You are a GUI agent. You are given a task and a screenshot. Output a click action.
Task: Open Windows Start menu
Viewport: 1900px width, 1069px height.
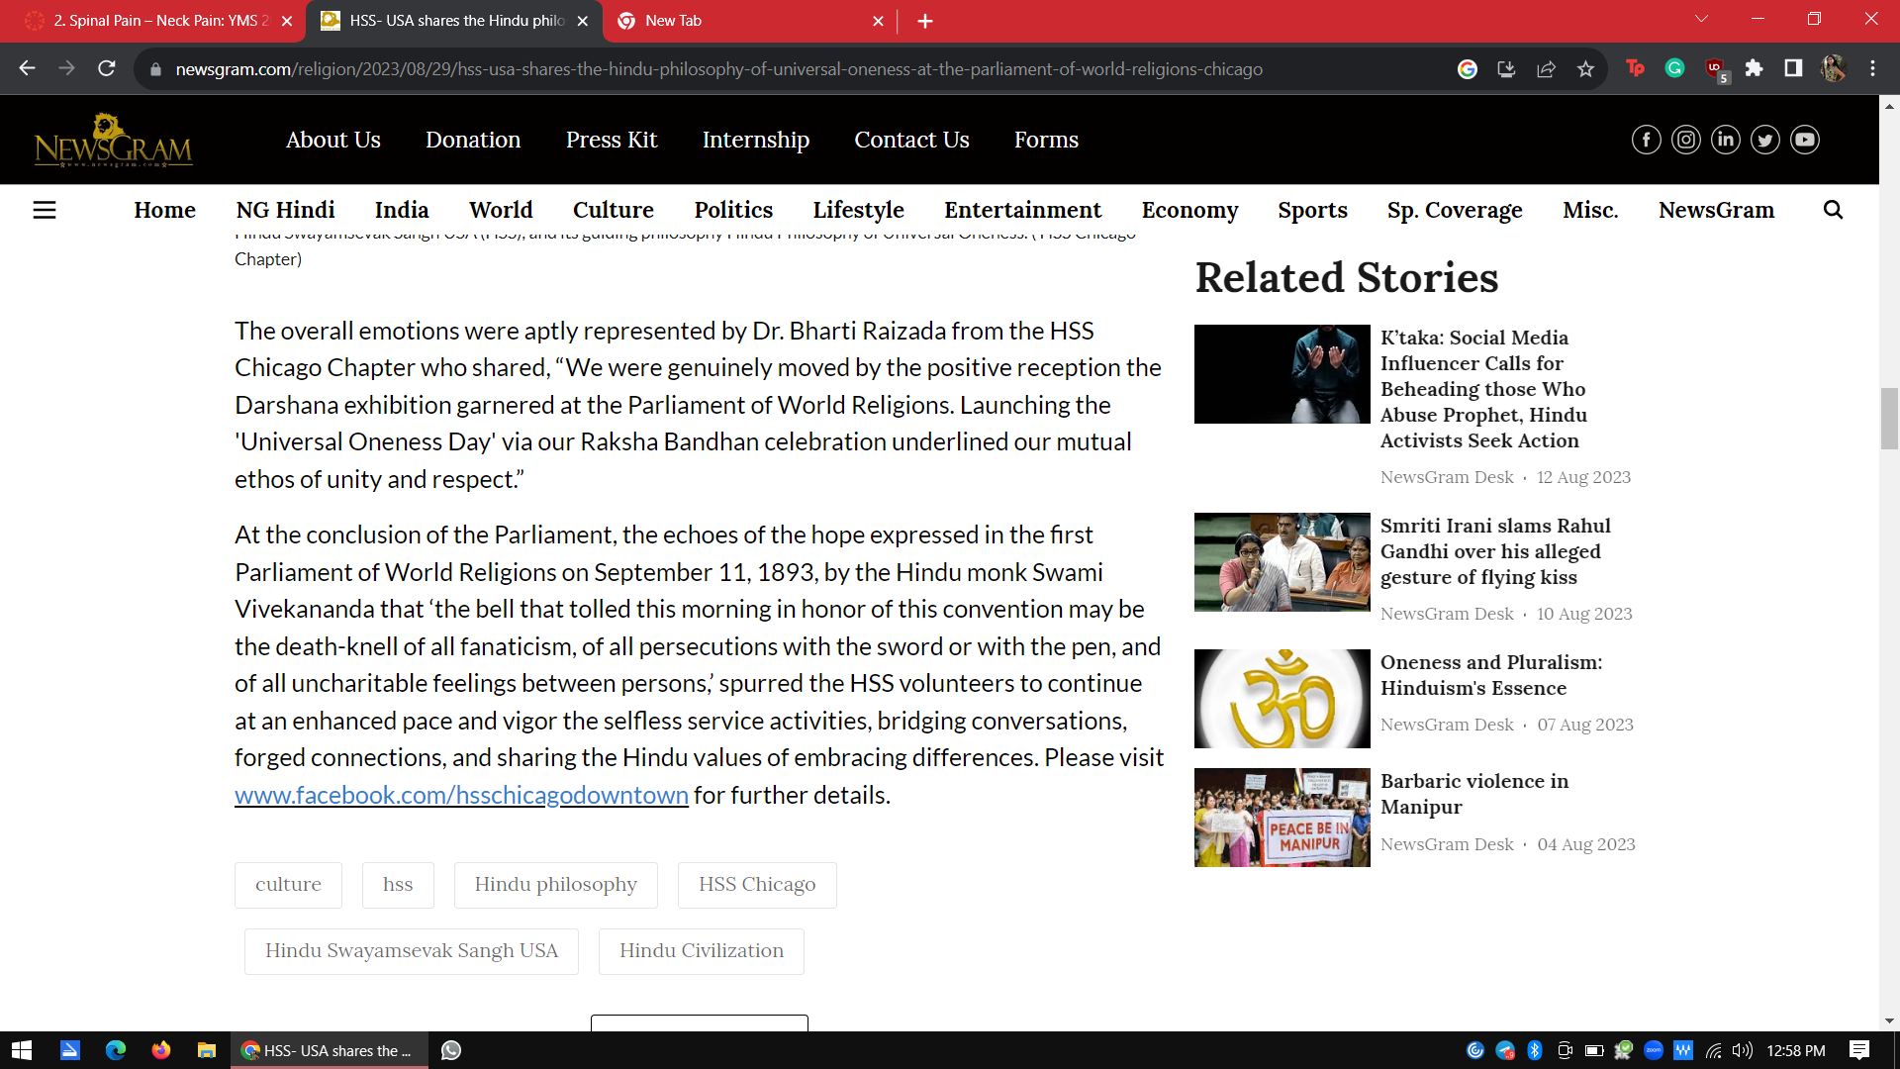tap(22, 1050)
